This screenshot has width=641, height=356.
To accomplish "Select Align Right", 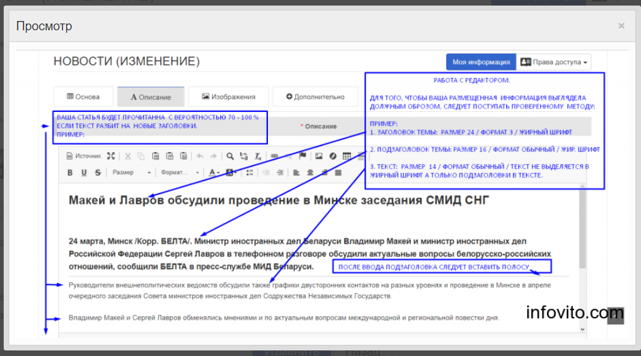I will click(x=324, y=172).
